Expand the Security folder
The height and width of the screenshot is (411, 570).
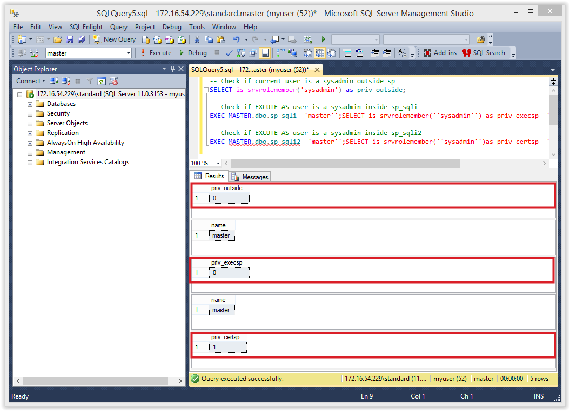[x=30, y=113]
